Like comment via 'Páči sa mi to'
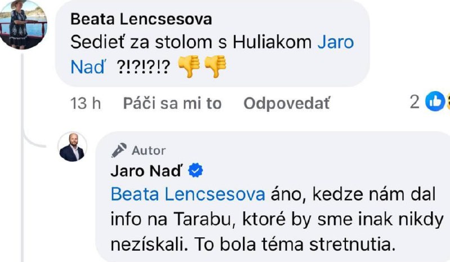Screen dimensions: 450x262 click(x=172, y=103)
